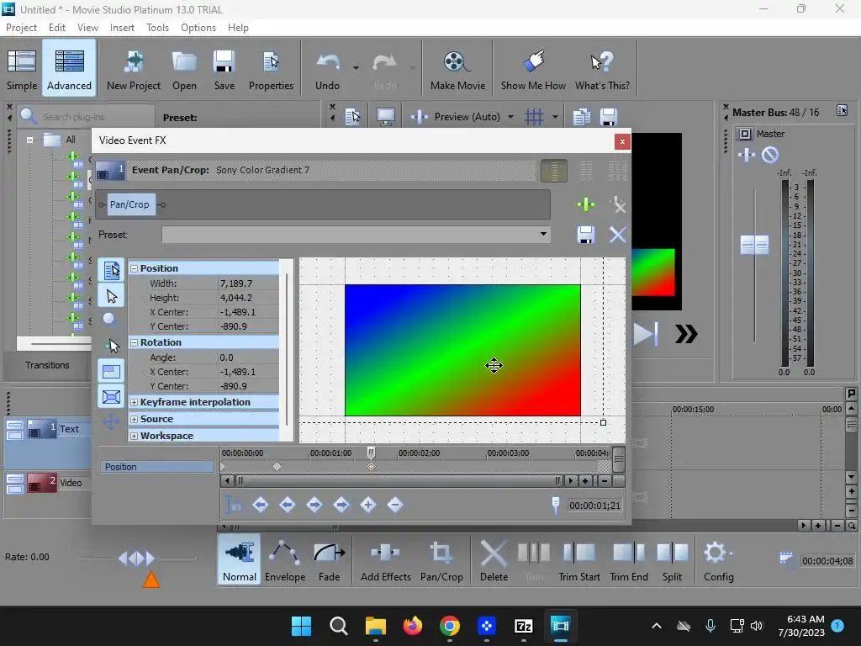The height and width of the screenshot is (646, 861).
Task: Copy the preview snapshot to clipboard
Action: pos(582,116)
